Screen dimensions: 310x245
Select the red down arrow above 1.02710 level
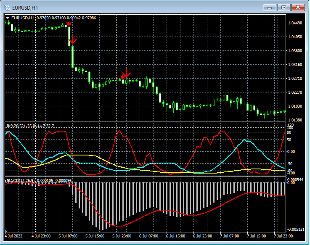127,73
